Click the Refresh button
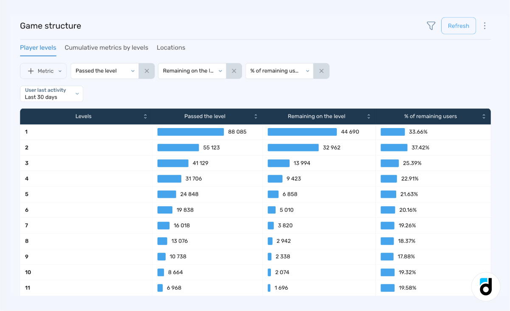Image resolution: width=510 pixels, height=311 pixels. pos(458,26)
